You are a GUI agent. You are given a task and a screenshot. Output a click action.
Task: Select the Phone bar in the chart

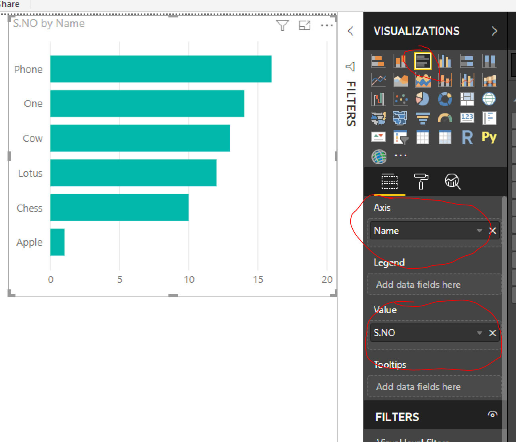point(161,69)
